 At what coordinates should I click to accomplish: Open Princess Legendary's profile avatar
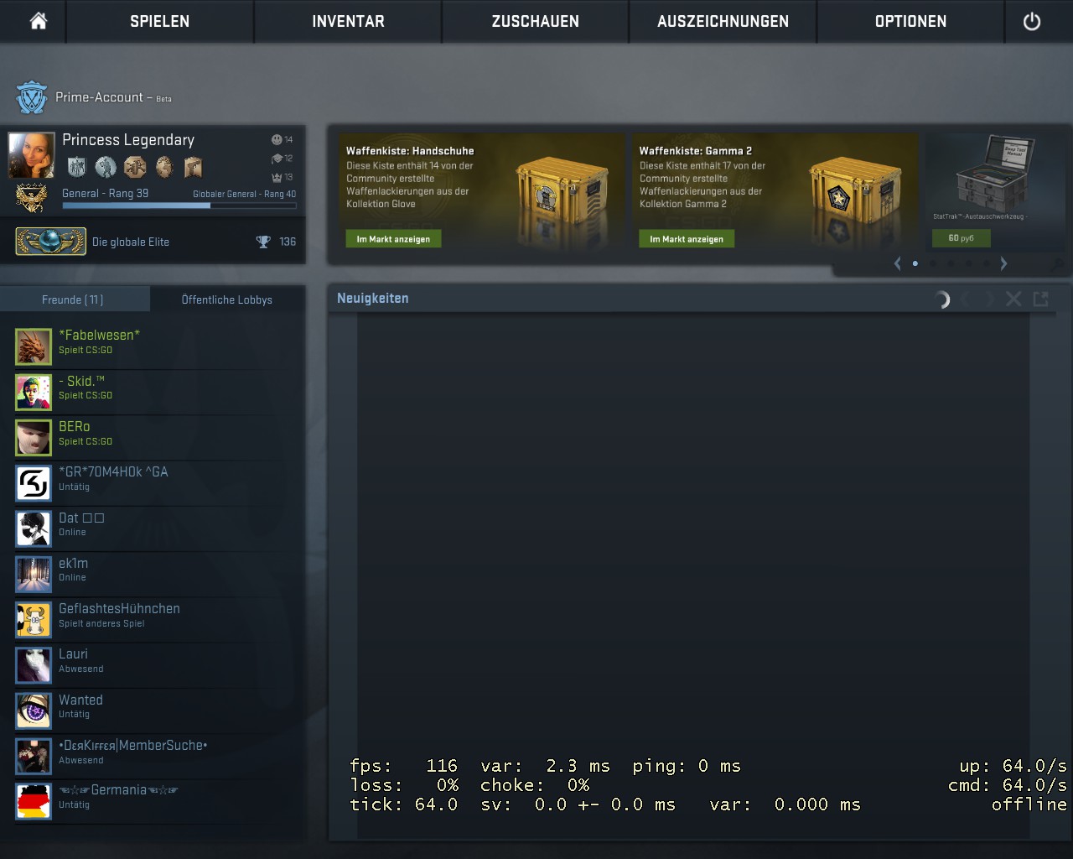click(31, 155)
